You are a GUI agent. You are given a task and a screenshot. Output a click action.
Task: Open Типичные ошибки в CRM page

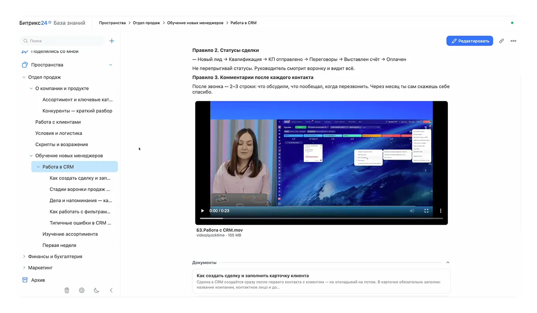[81, 223]
